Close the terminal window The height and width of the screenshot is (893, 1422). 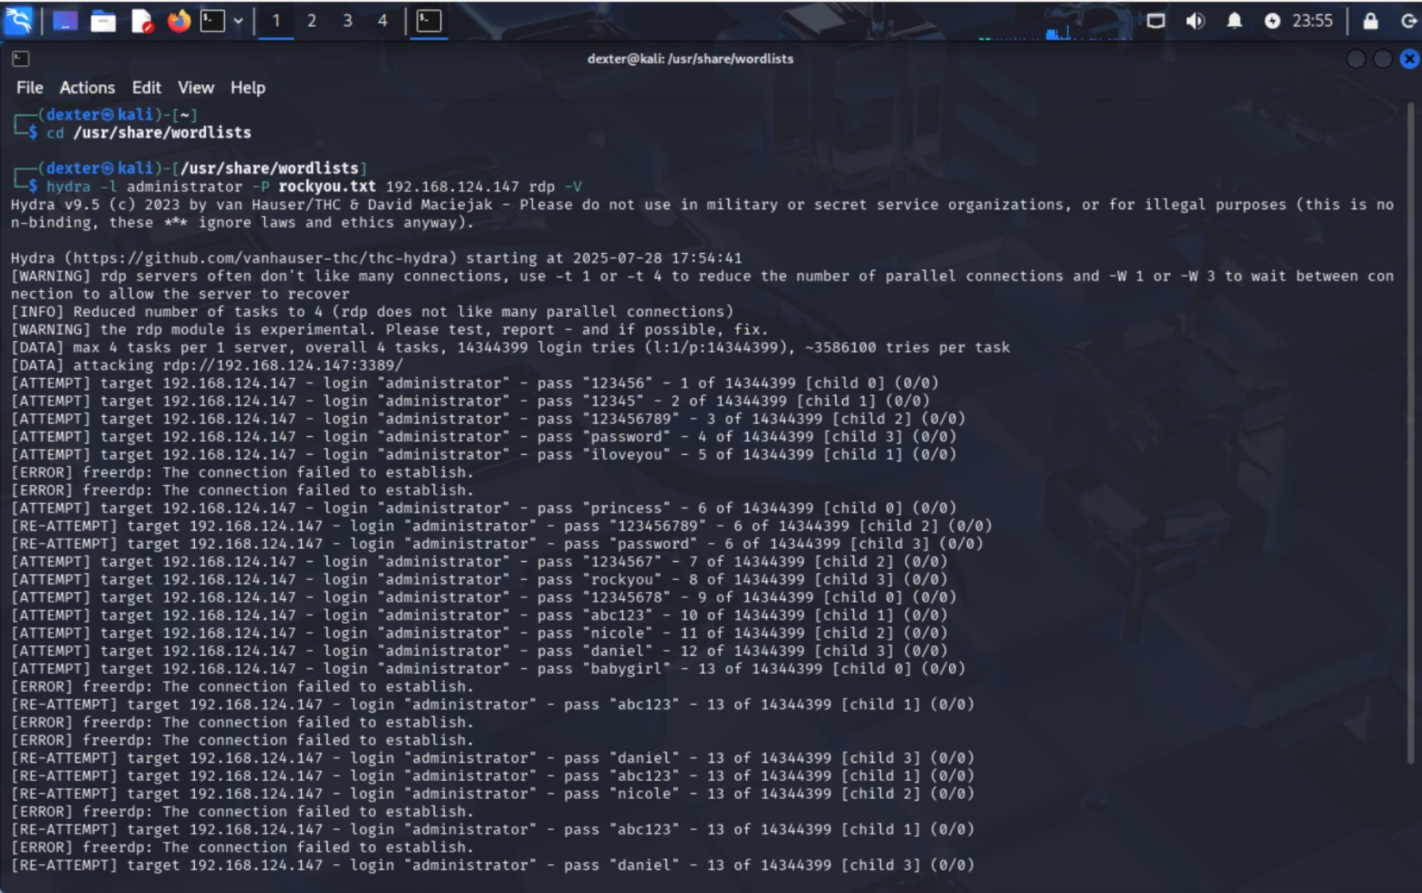1410,59
